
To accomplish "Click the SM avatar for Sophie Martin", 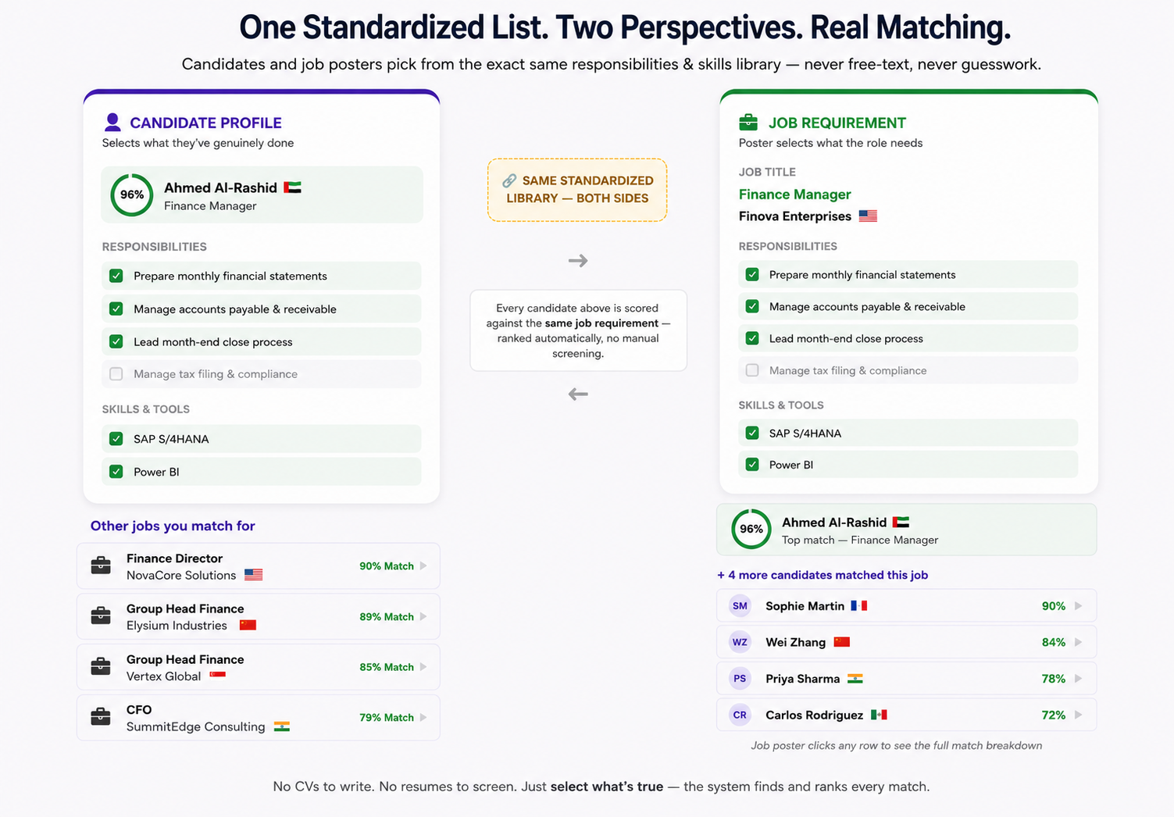I will pos(740,606).
